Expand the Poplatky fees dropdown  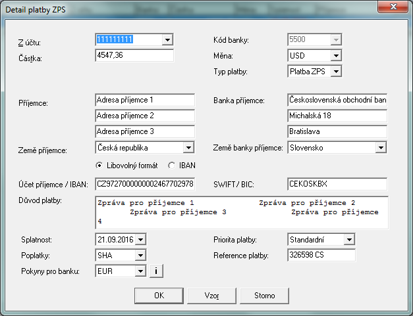(x=140, y=255)
